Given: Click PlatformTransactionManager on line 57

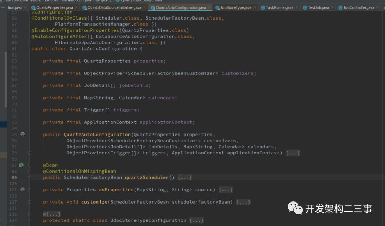Looking at the screenshot, I should coord(93,24).
